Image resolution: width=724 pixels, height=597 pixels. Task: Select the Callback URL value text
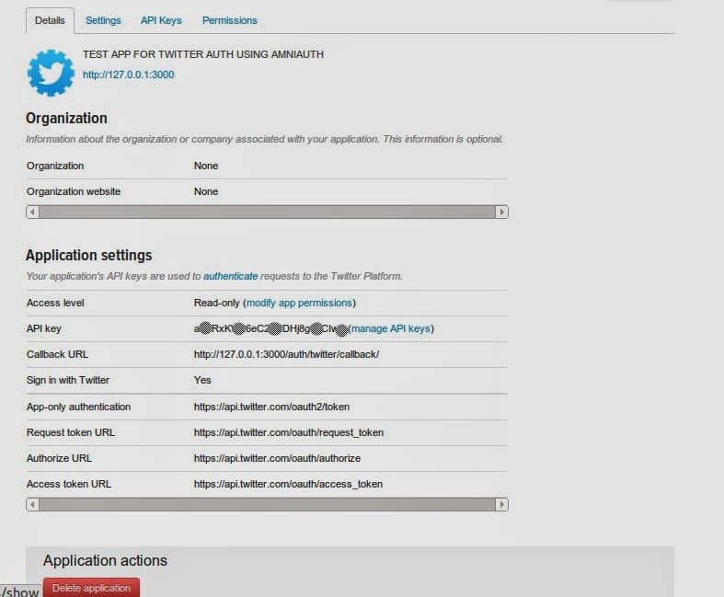tap(286, 354)
